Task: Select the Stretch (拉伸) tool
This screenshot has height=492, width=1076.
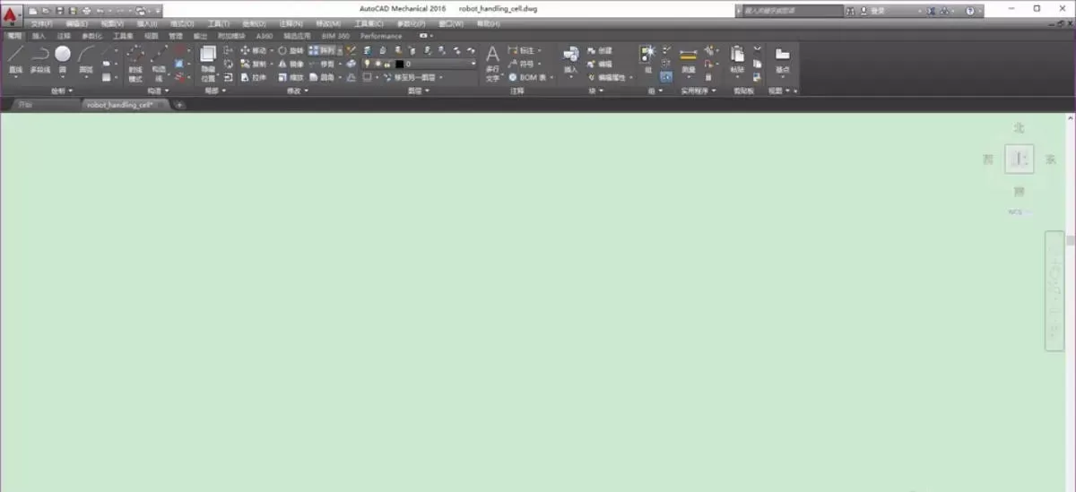Action: click(x=252, y=77)
